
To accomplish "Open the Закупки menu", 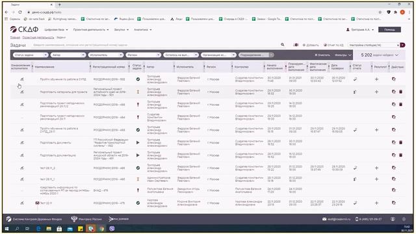I will 122,30.
